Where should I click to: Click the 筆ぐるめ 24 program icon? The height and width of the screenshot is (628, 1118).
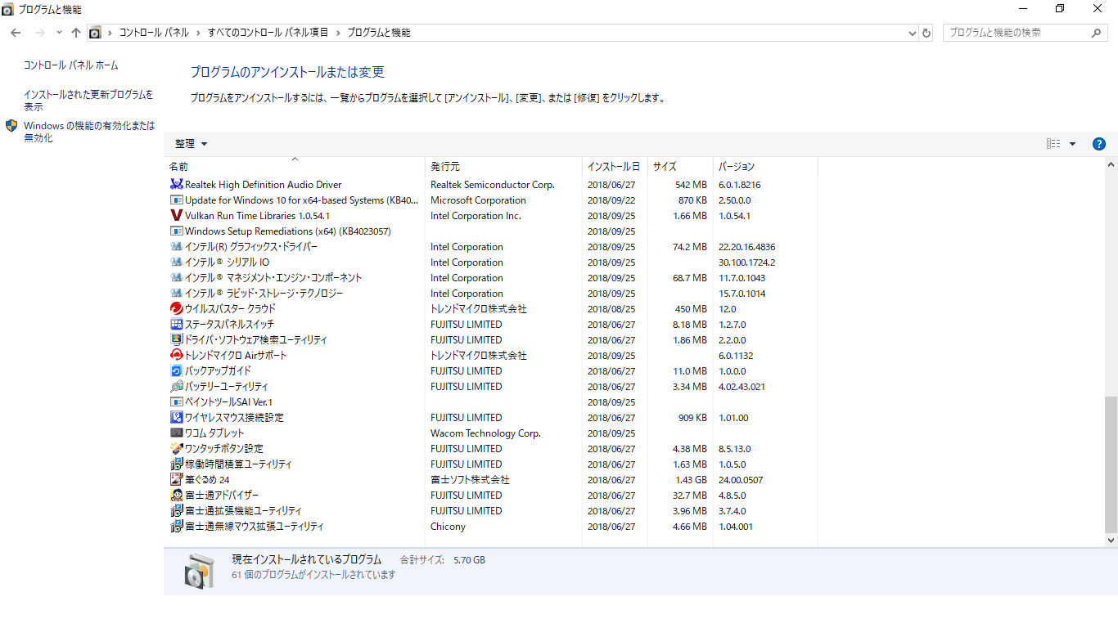[176, 480]
